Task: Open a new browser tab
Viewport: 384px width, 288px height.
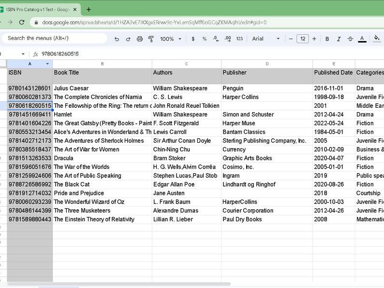Action: click(x=89, y=10)
